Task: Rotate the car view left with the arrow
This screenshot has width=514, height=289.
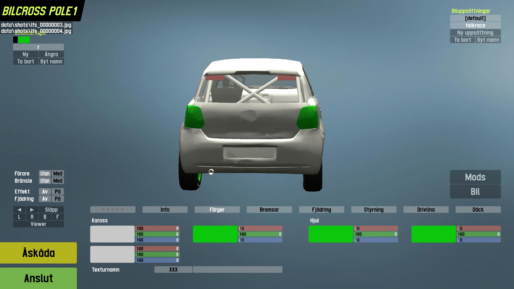Action: click(x=19, y=210)
